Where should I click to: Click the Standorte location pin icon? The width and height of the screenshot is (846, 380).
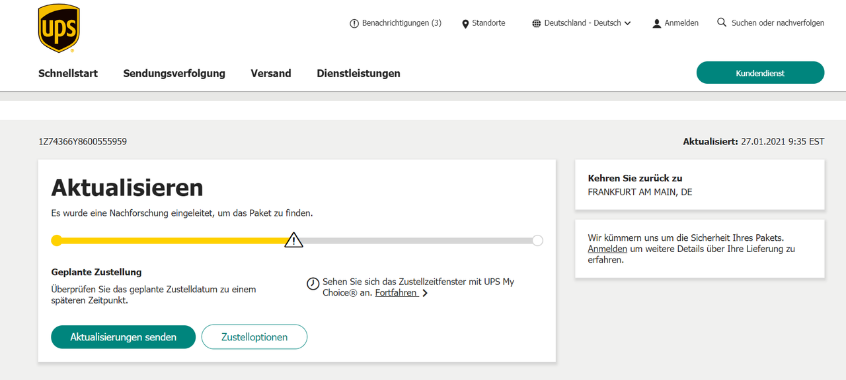point(465,23)
